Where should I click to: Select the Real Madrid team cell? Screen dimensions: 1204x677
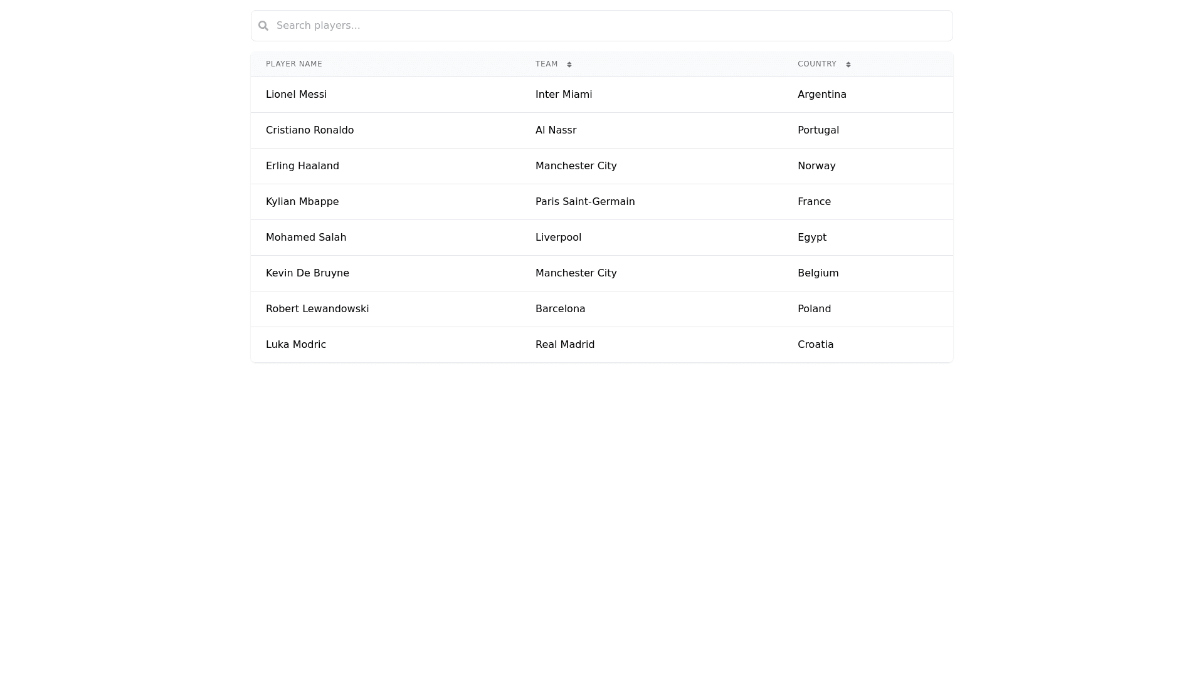click(x=565, y=345)
